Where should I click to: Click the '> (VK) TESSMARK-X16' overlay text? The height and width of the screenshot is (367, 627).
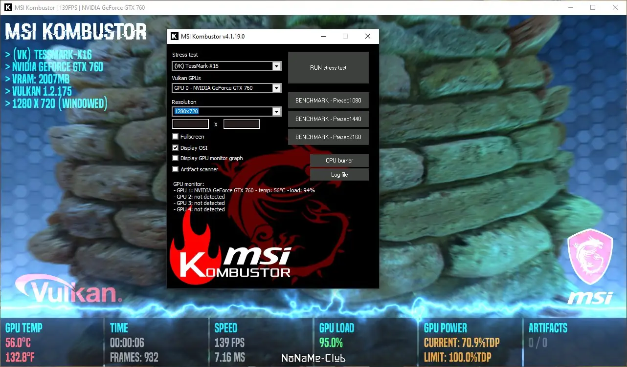tap(48, 54)
